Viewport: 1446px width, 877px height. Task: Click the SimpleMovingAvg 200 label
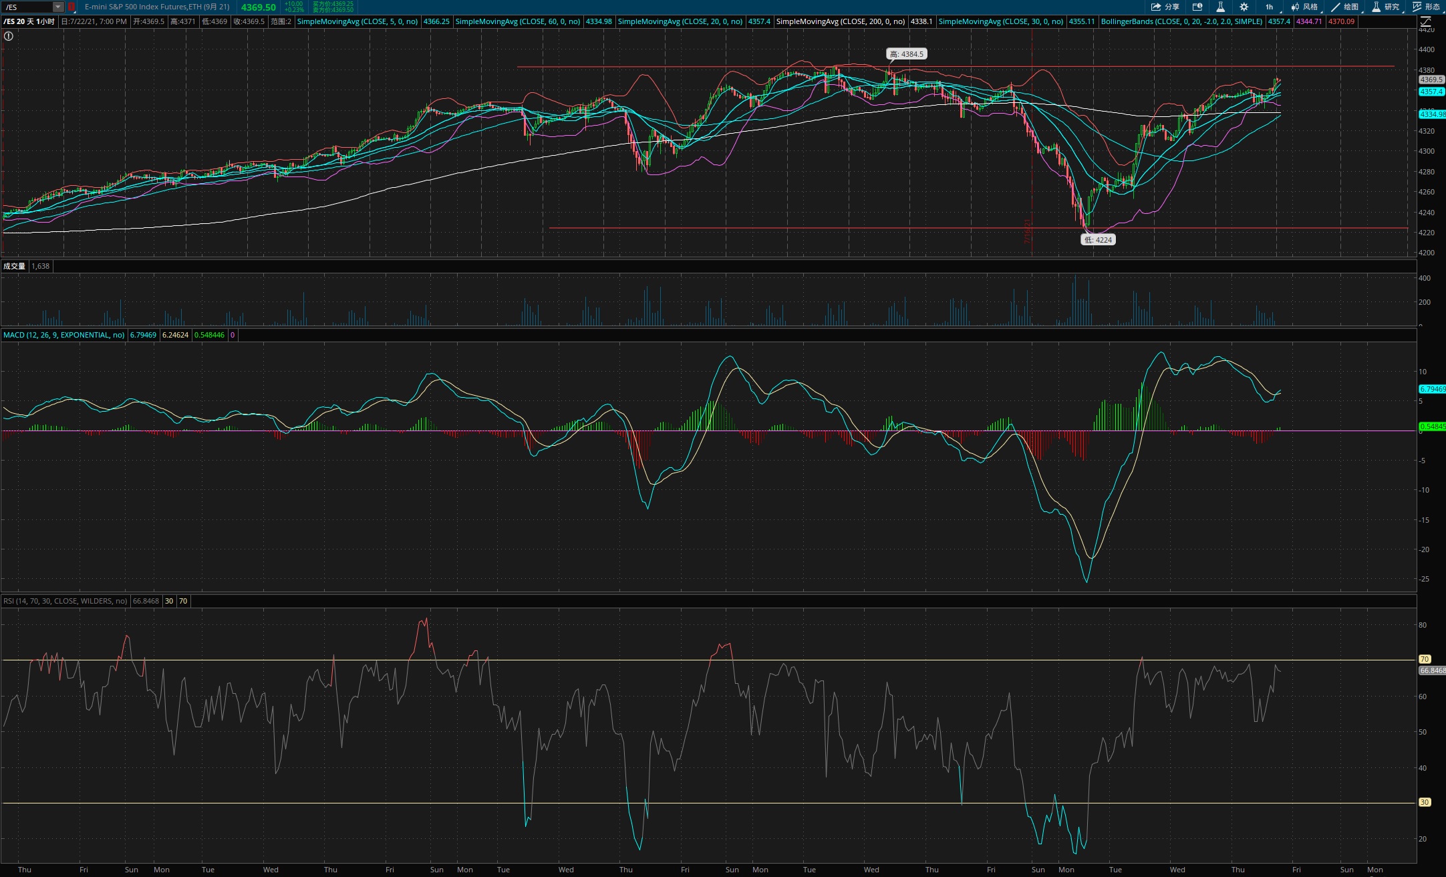point(840,21)
